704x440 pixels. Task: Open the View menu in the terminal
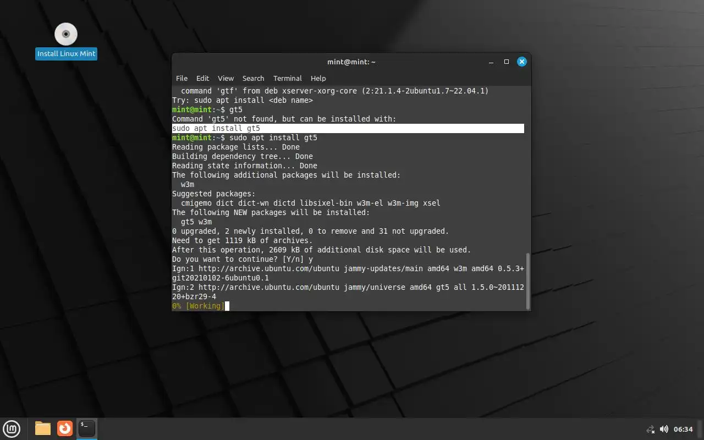point(226,78)
